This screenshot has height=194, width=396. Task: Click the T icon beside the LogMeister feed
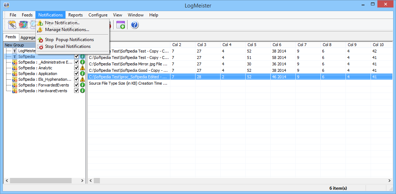click(15, 51)
